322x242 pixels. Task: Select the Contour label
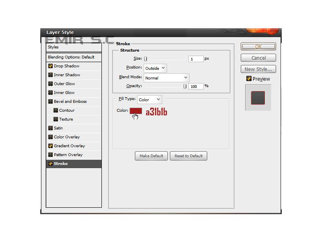[x=67, y=110]
